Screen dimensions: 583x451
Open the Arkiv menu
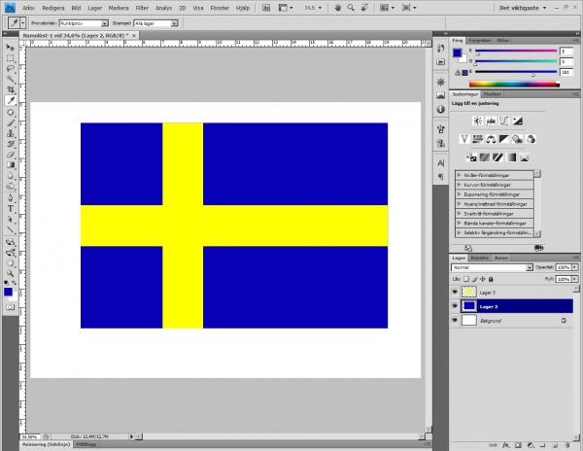coord(28,8)
